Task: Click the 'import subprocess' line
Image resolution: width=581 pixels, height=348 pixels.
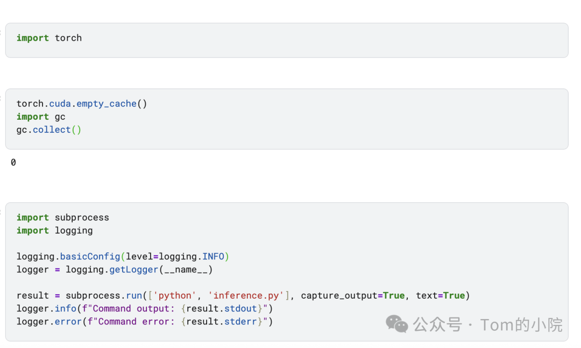Action: [x=62, y=218]
